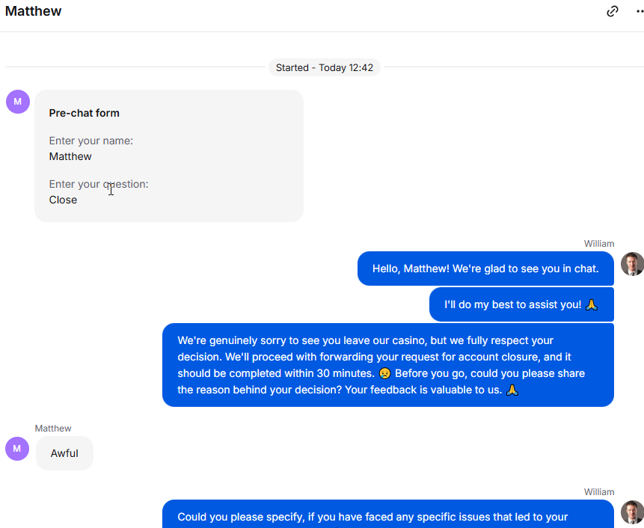Click the praying hands emoji in assist message
The image size is (644, 528).
pos(592,304)
